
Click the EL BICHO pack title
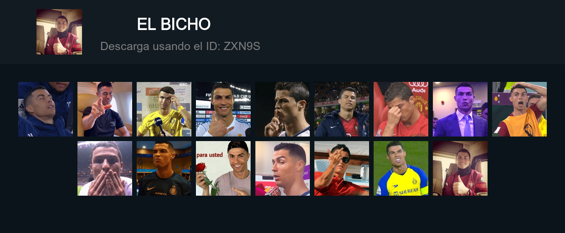pyautogui.click(x=174, y=24)
